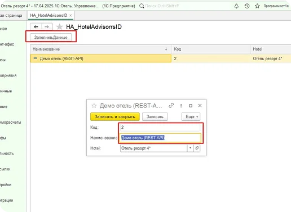The height and width of the screenshot is (212, 291).
Task: Close the HA_HotelAdvisorrsID tab
Action: 70,16
